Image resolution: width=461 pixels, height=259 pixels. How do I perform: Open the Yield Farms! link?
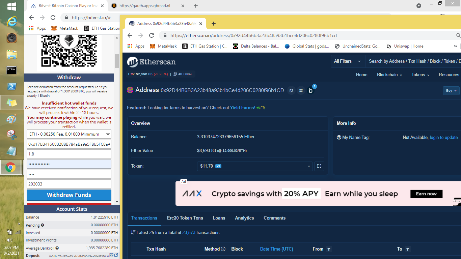point(243,108)
